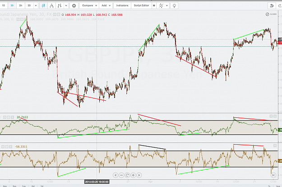Click the red current price label on axis
The height and width of the screenshot is (187, 282).
[x=280, y=43]
